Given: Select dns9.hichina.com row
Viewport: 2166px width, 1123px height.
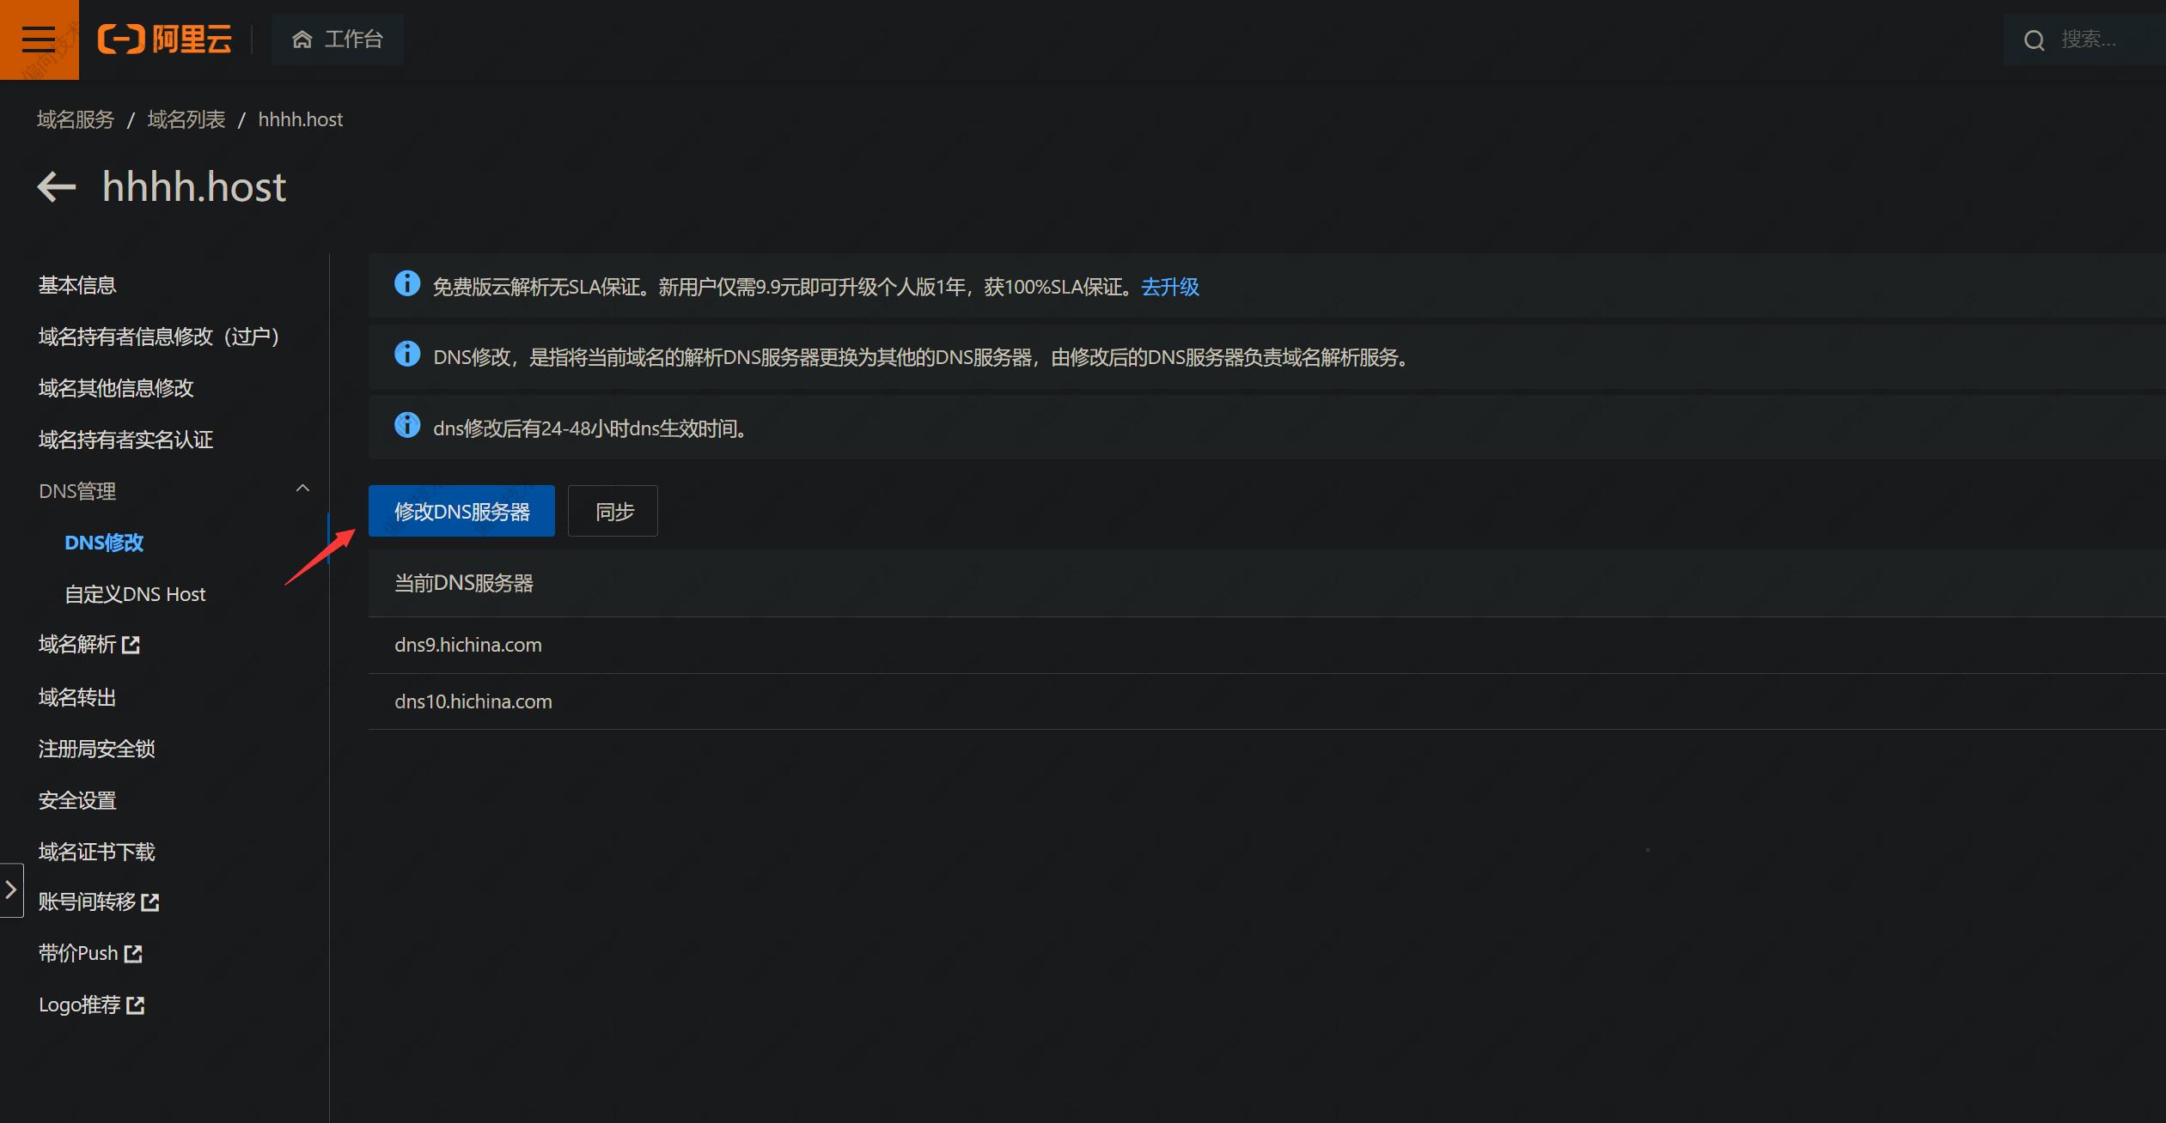Looking at the screenshot, I should pyautogui.click(x=1267, y=646).
